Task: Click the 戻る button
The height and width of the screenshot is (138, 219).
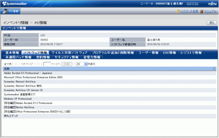Action: tap(212, 23)
